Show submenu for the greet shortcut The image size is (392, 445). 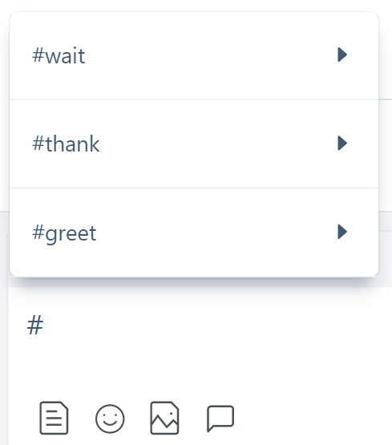pos(342,232)
